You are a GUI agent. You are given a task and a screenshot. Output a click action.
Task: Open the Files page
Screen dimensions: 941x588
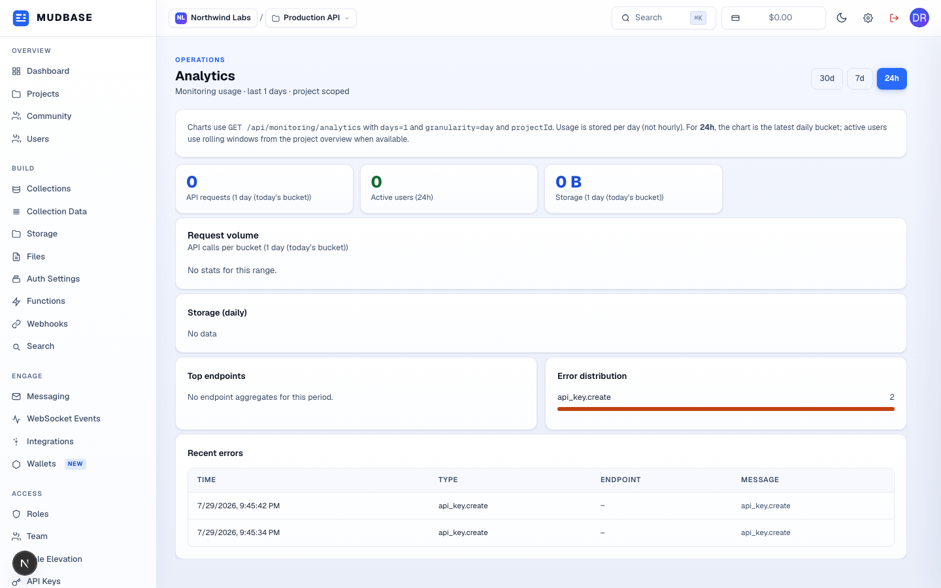point(78,257)
